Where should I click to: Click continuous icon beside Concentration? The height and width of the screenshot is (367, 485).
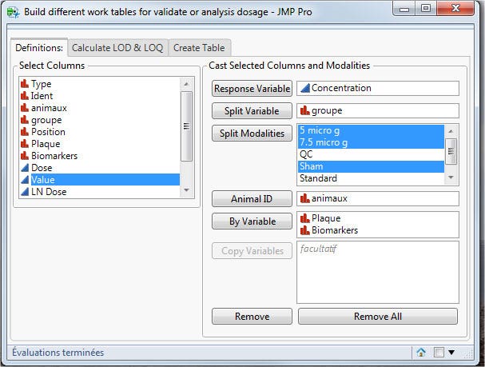point(305,88)
